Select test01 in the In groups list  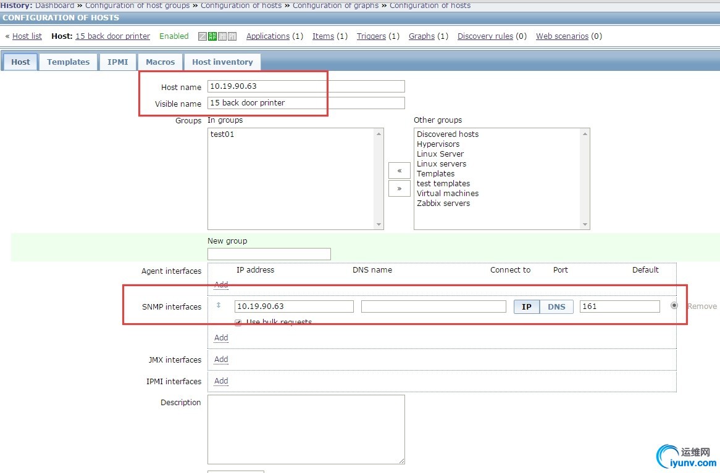point(222,134)
